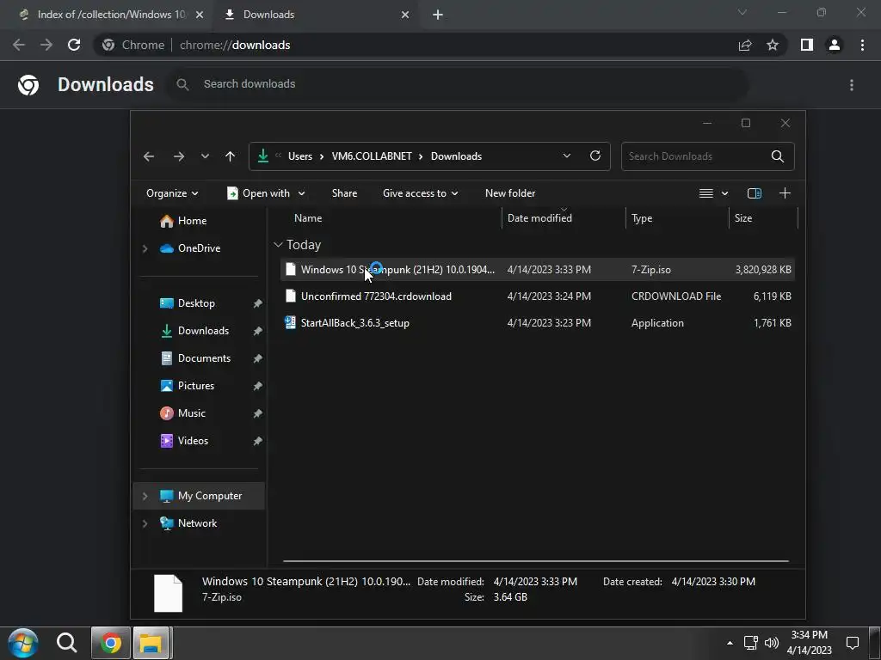Close the Downloads Chrome tab
The width and height of the screenshot is (881, 660).
pos(405,15)
